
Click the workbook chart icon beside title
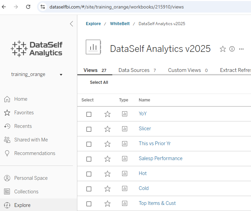coord(94,47)
